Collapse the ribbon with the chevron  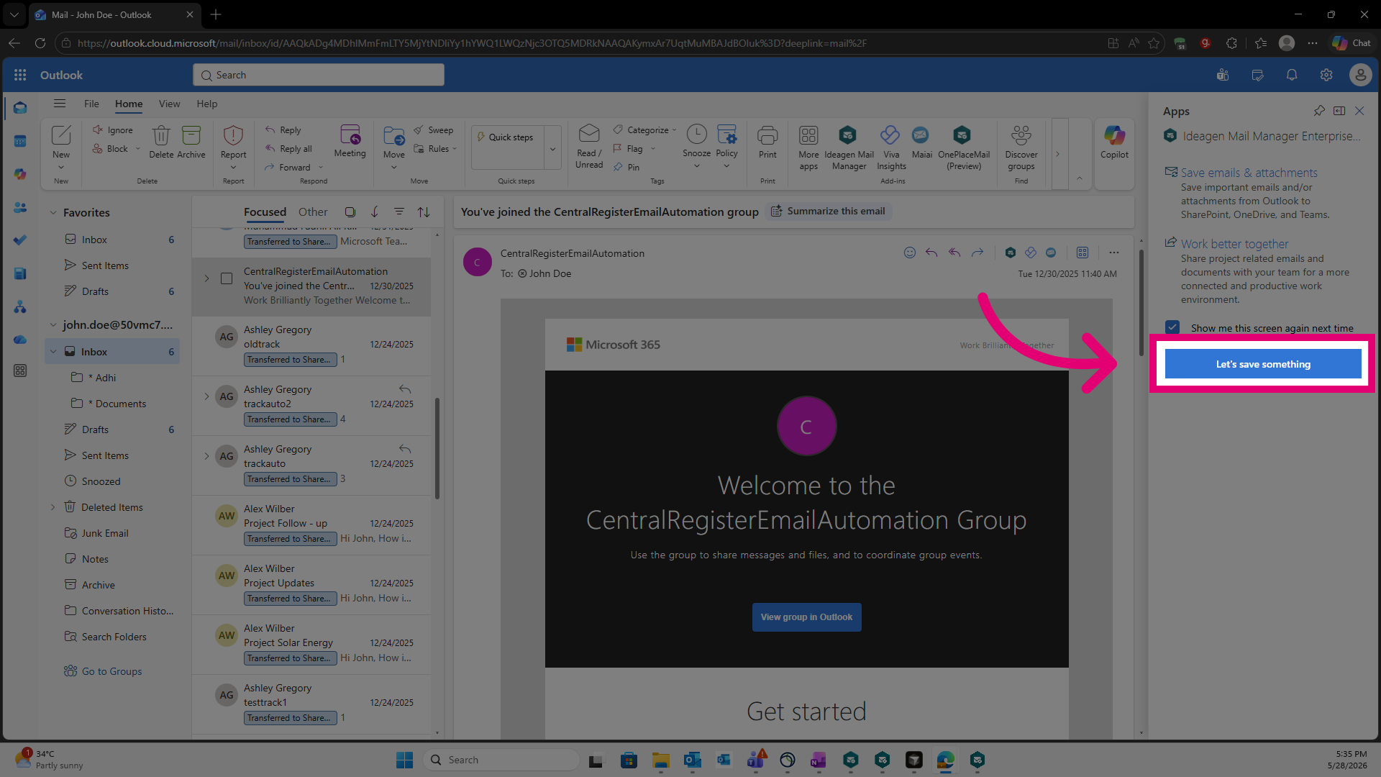1079,178
